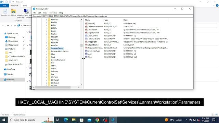Sort values by Type column header

coord(113,20)
